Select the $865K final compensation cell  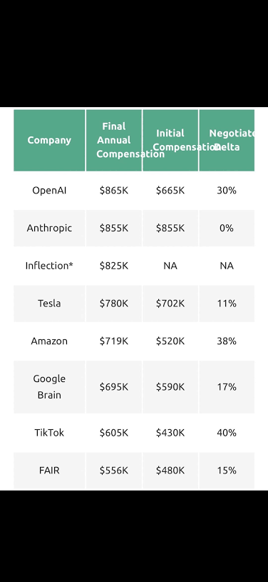click(114, 191)
